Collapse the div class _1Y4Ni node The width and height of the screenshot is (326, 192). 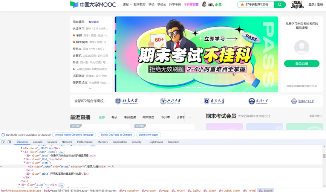pos(24,163)
